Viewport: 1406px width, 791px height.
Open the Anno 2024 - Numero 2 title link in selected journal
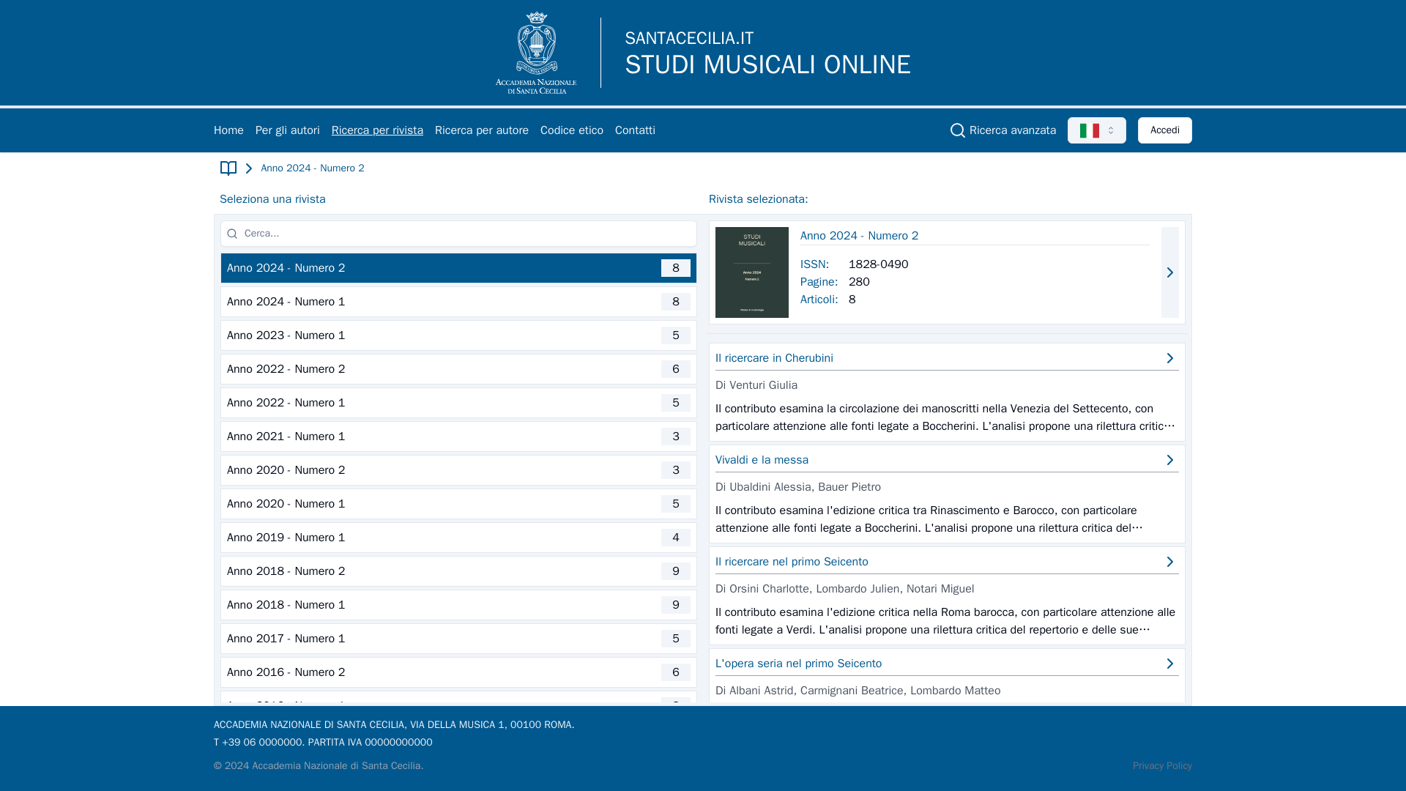tap(859, 236)
